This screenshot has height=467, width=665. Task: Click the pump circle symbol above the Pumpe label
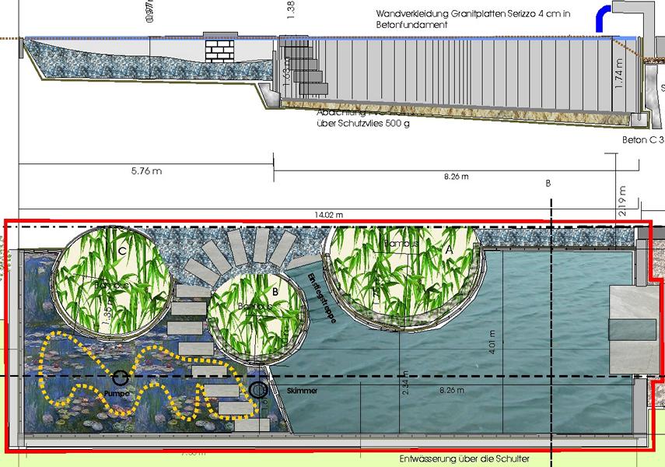tap(121, 377)
